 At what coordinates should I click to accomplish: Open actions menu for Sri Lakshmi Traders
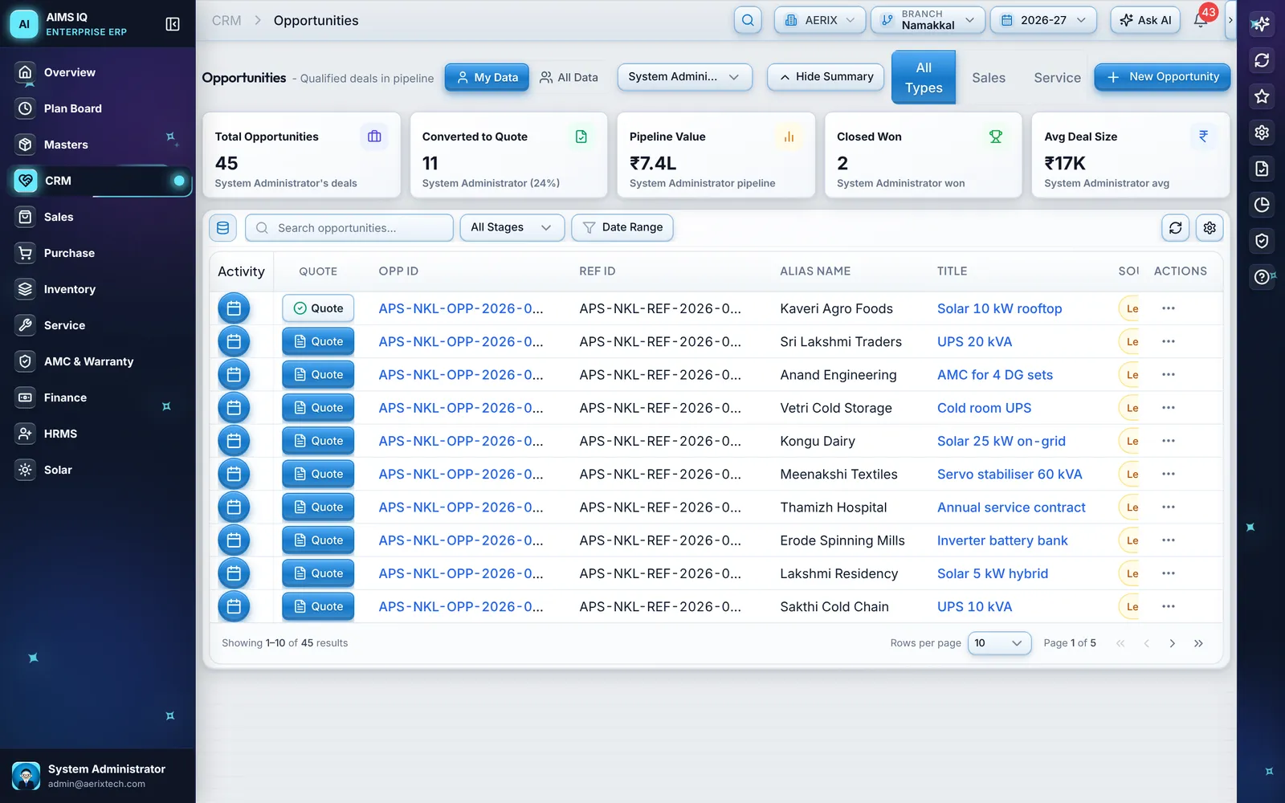(1169, 341)
